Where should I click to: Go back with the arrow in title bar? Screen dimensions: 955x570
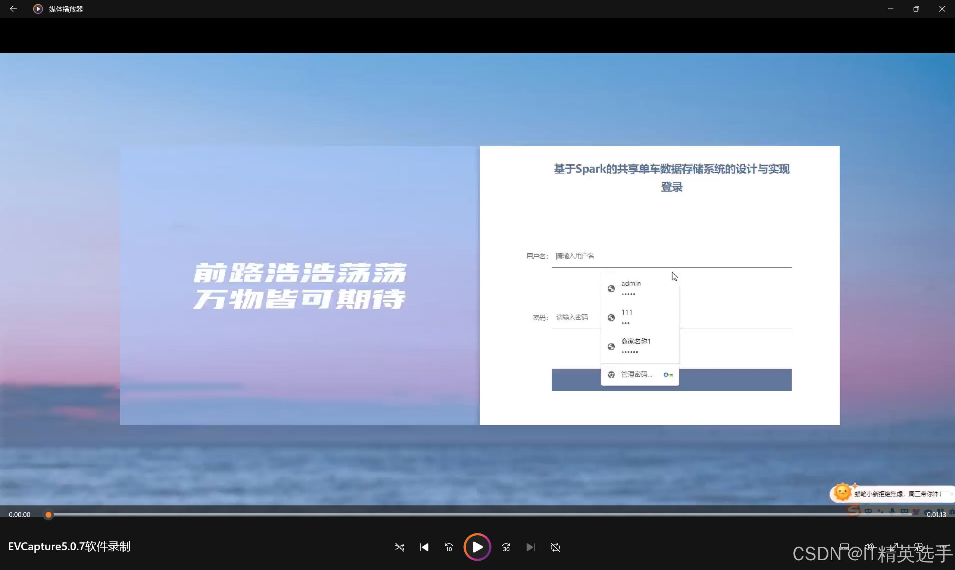(x=13, y=9)
